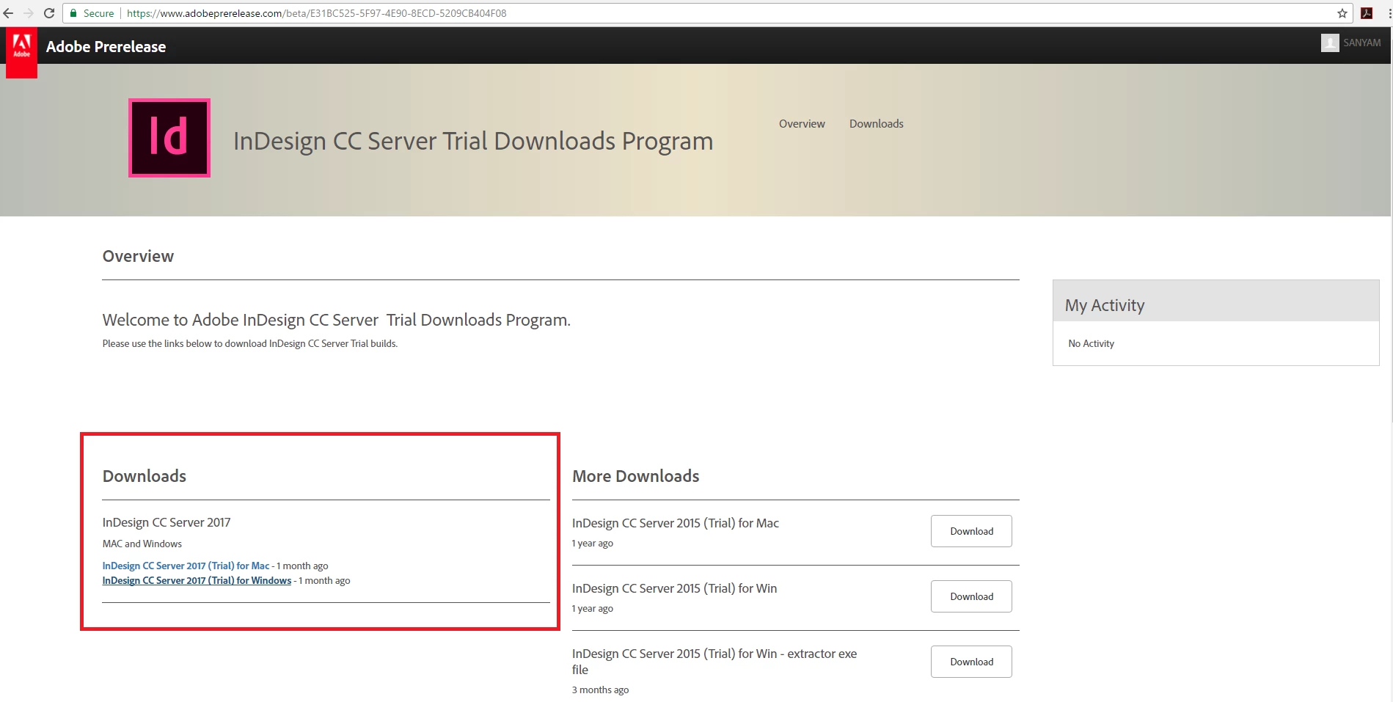The width and height of the screenshot is (1393, 702).
Task: Open InDesign CC Server 2017 (Trial) for Mac link
Action: pos(186,566)
